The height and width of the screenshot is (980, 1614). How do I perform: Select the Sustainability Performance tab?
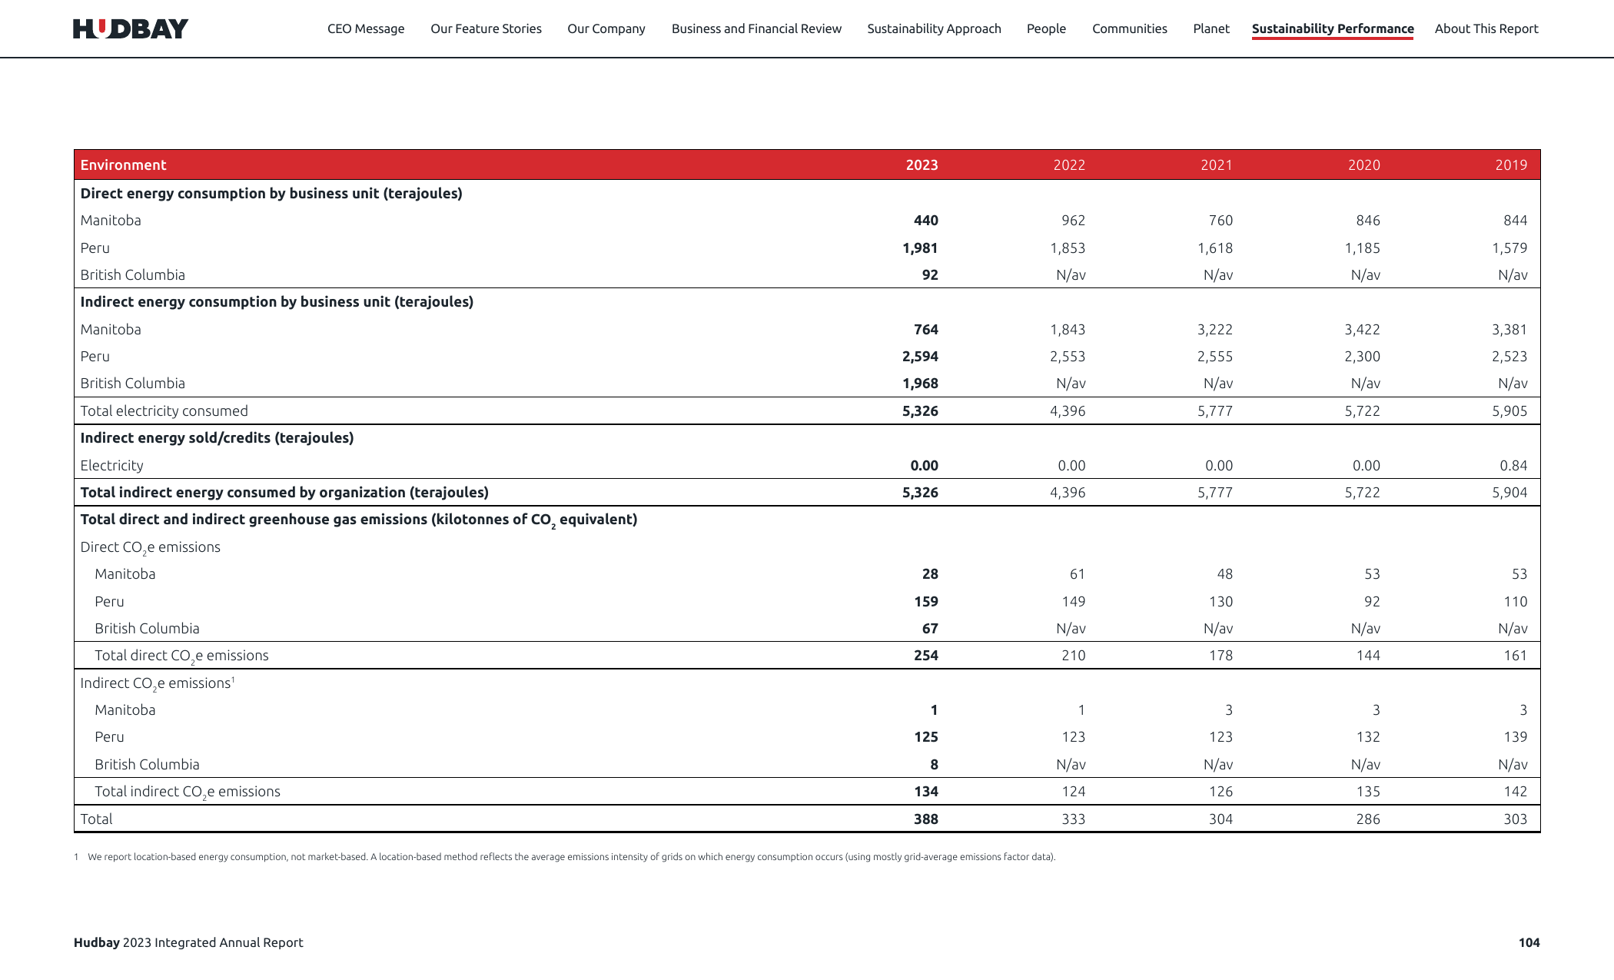[1333, 29]
